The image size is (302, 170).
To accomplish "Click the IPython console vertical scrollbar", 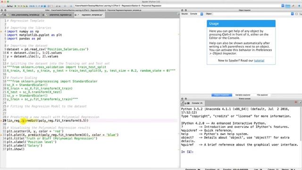I will tap(301, 123).
